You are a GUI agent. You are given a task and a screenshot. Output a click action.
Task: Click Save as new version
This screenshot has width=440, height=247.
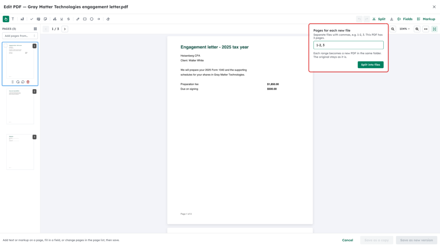point(416,240)
